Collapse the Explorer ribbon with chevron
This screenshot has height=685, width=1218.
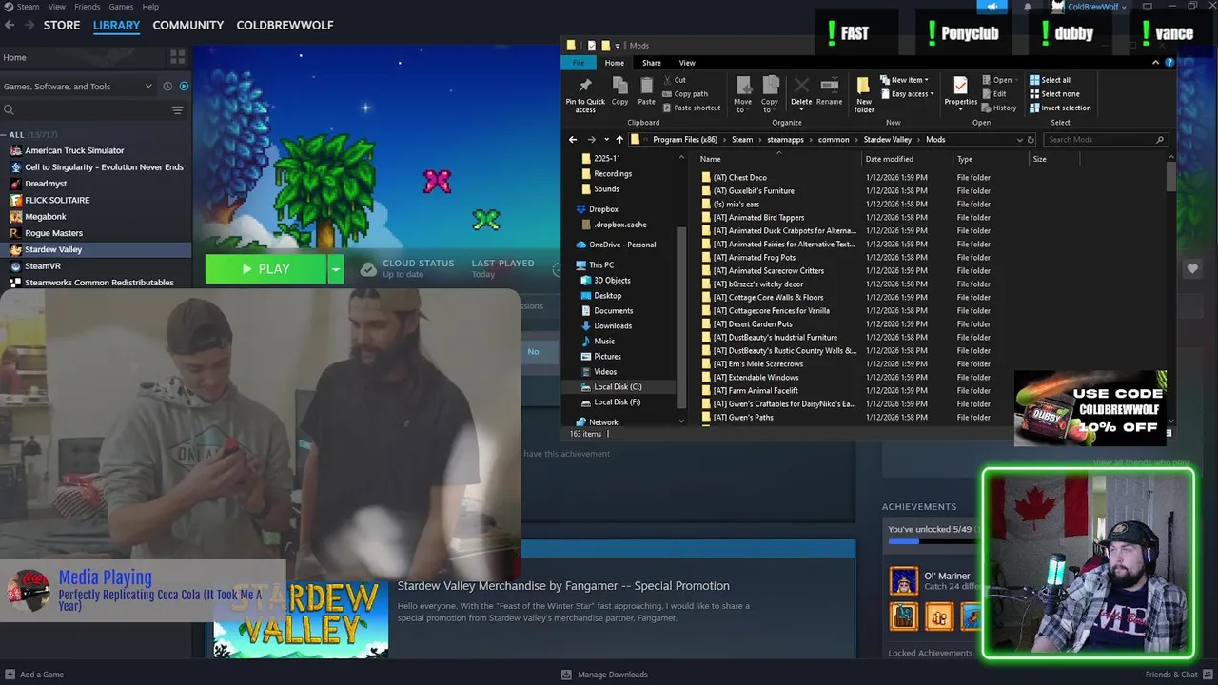1155,63
